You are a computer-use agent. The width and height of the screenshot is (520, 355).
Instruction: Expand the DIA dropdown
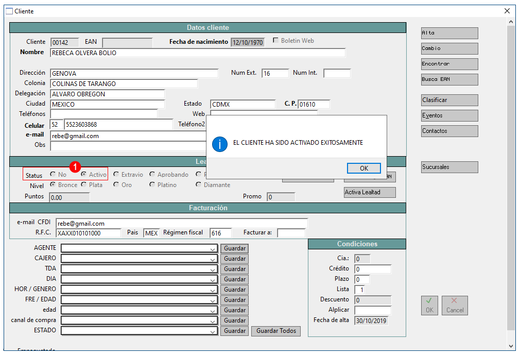pos(213,280)
